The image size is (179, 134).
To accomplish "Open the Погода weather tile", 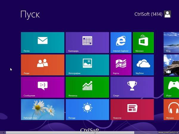I will (x=87, y=110).
